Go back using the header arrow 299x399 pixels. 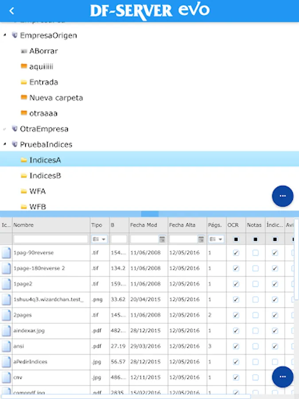click(12, 11)
